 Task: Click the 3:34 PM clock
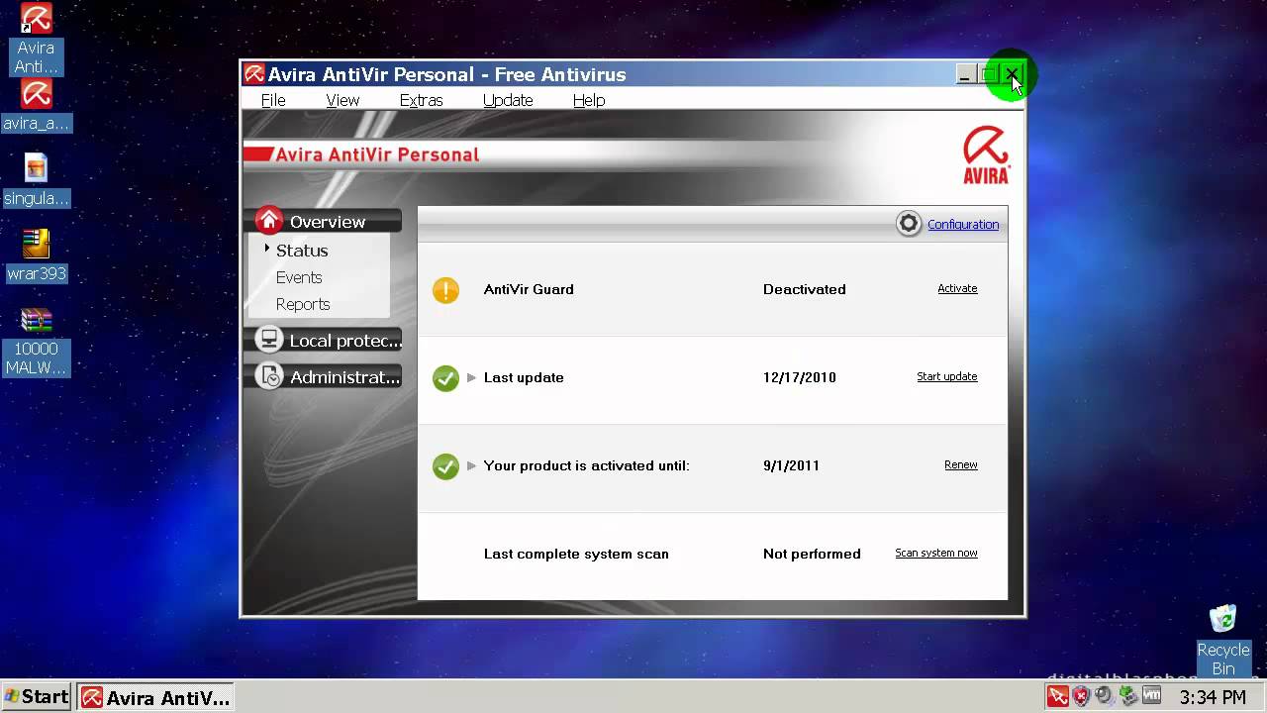[1213, 697]
